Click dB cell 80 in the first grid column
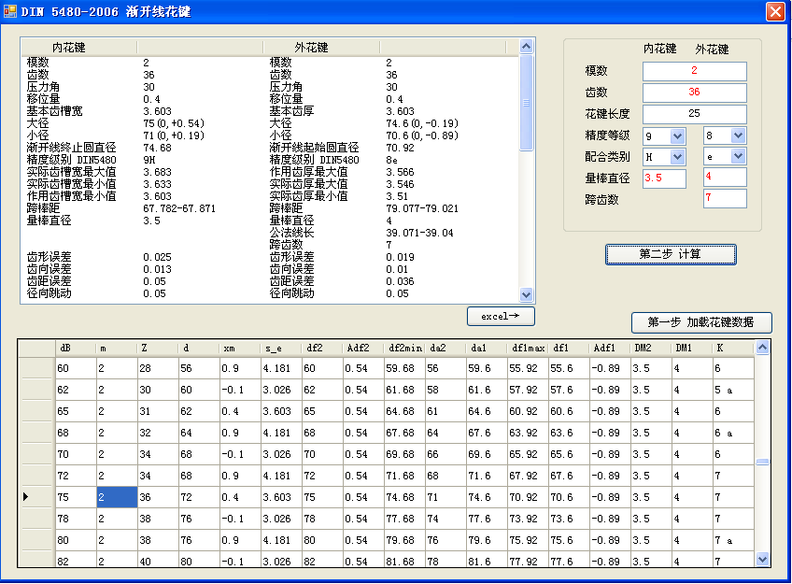The image size is (792, 584). coord(76,540)
